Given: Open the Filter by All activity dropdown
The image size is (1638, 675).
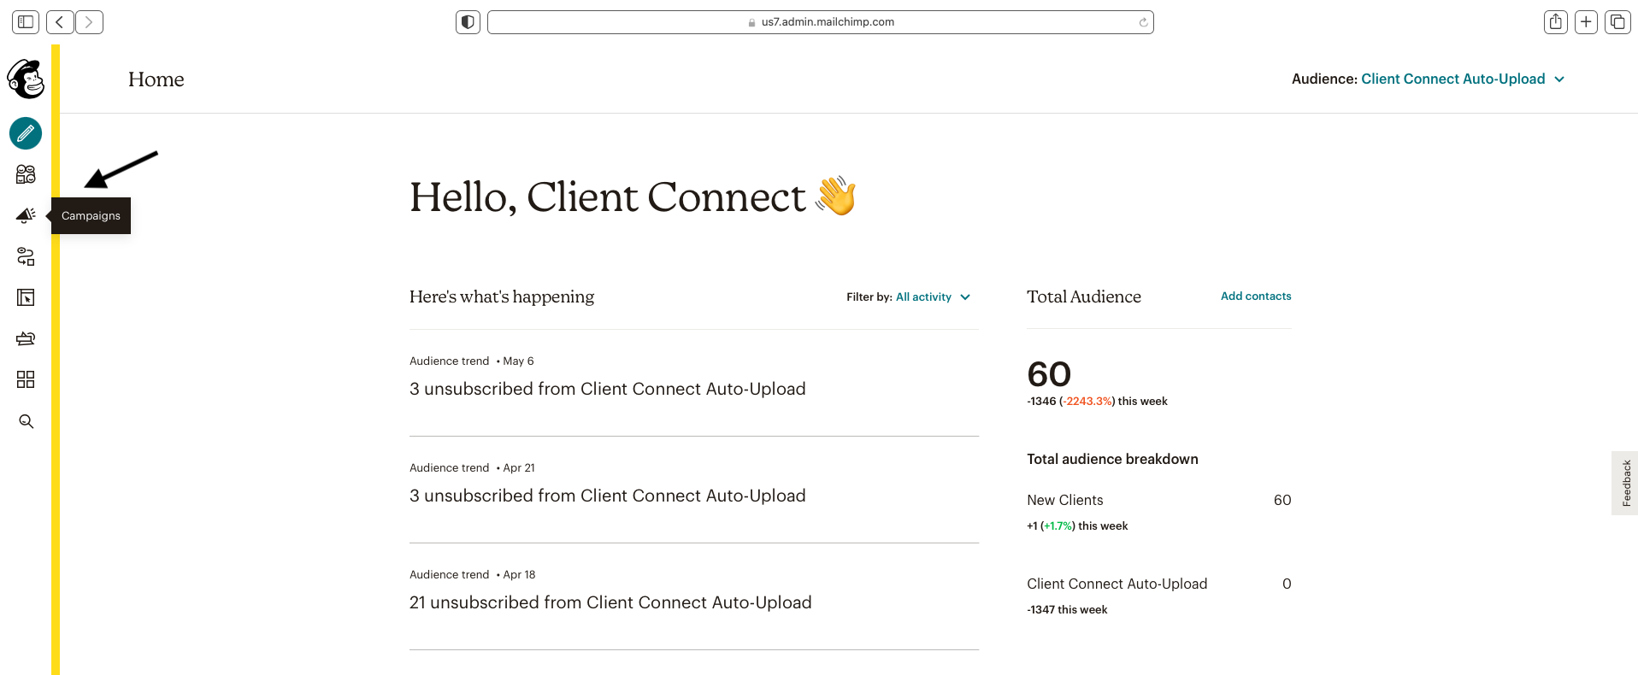Looking at the screenshot, I should pos(932,297).
